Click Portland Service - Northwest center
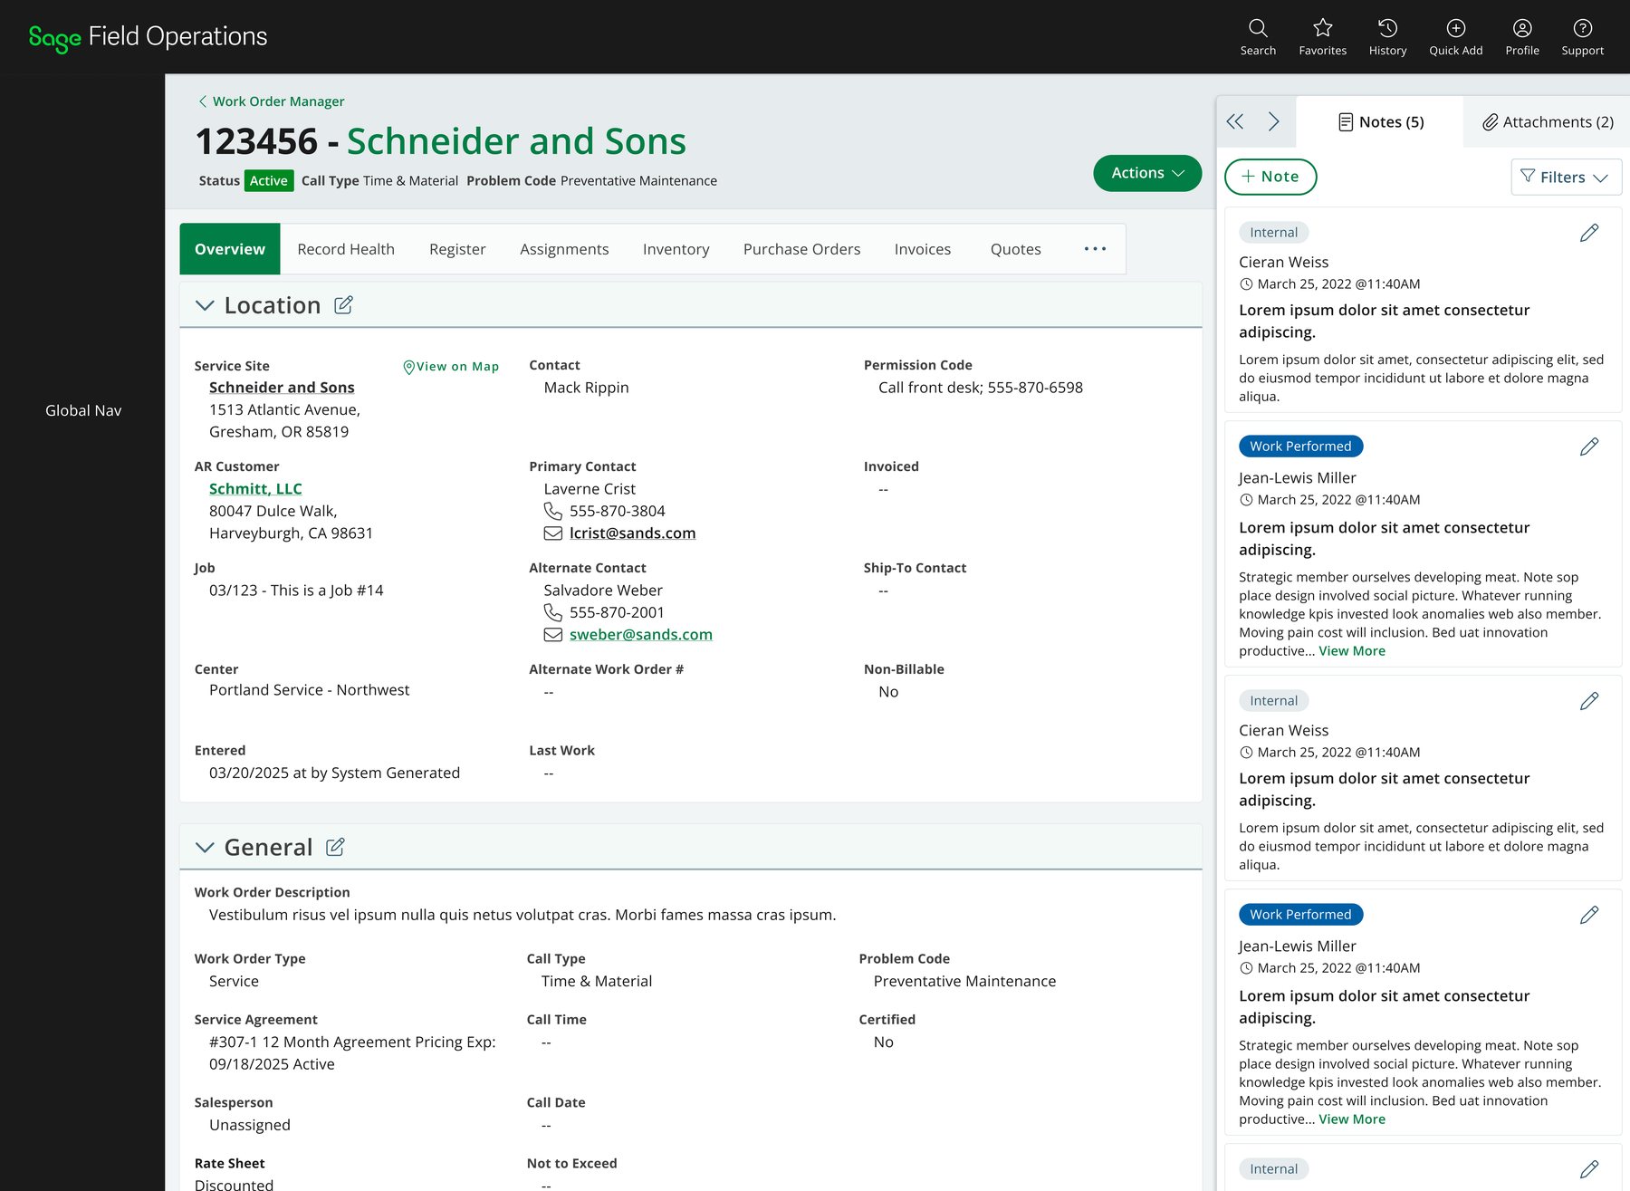 (309, 690)
